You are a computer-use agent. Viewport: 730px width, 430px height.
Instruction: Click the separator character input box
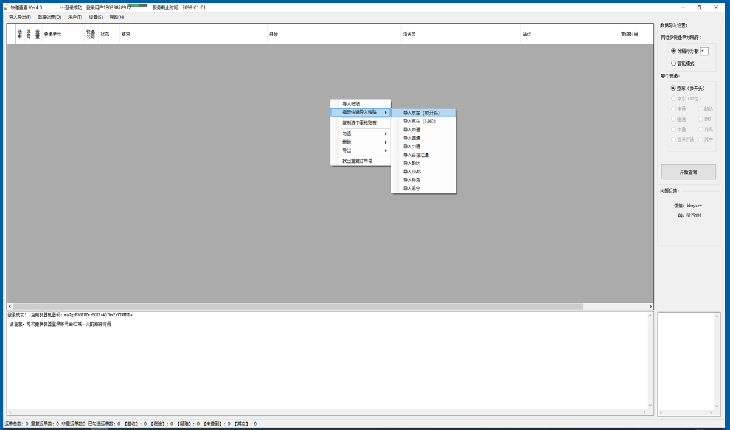click(x=704, y=51)
